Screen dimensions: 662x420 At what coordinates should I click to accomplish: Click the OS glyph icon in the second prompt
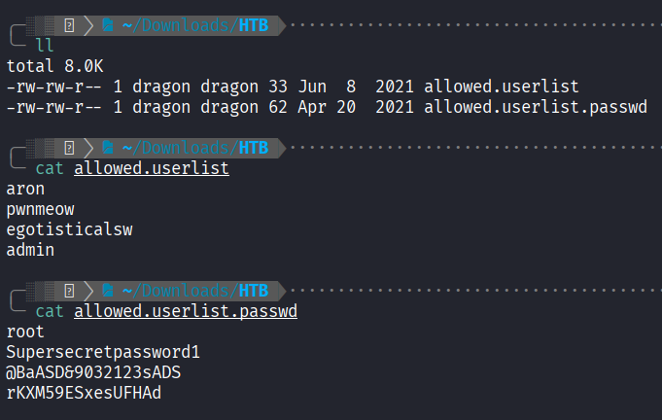click(69, 148)
